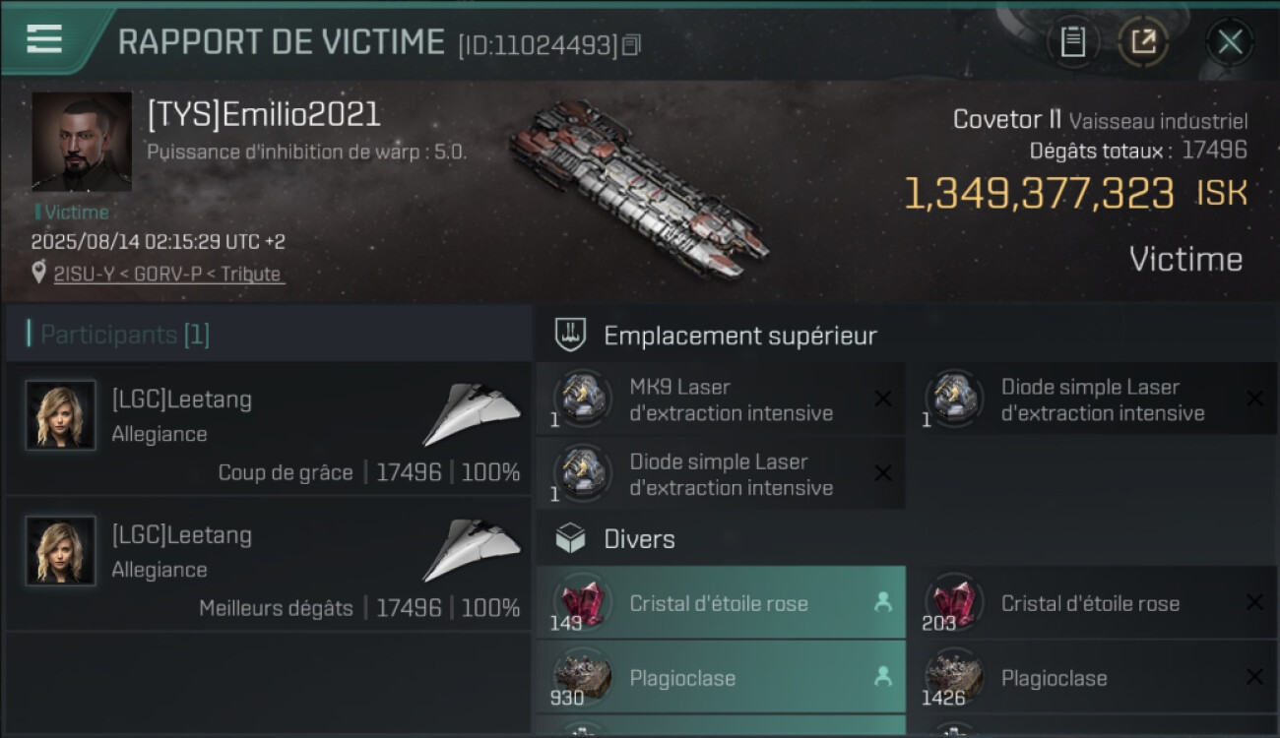Click X marker on MK9 Laser item

883,399
